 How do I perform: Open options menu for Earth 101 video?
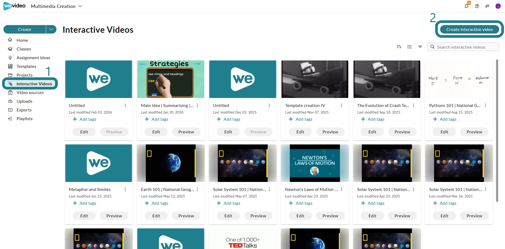tap(197, 189)
